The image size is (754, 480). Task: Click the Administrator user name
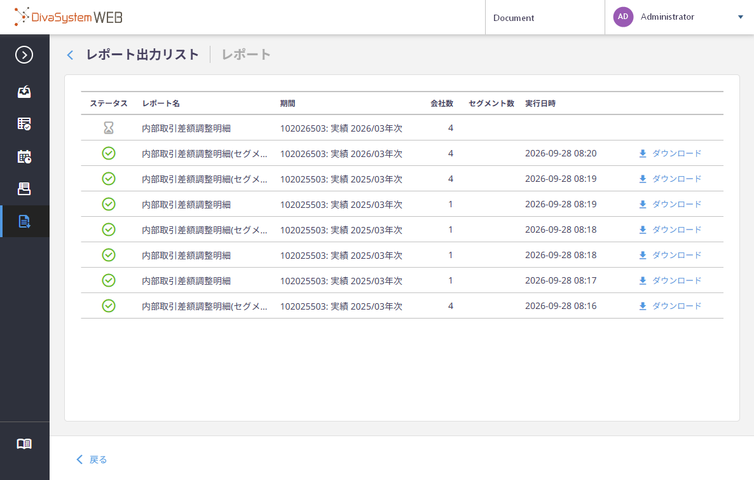668,17
